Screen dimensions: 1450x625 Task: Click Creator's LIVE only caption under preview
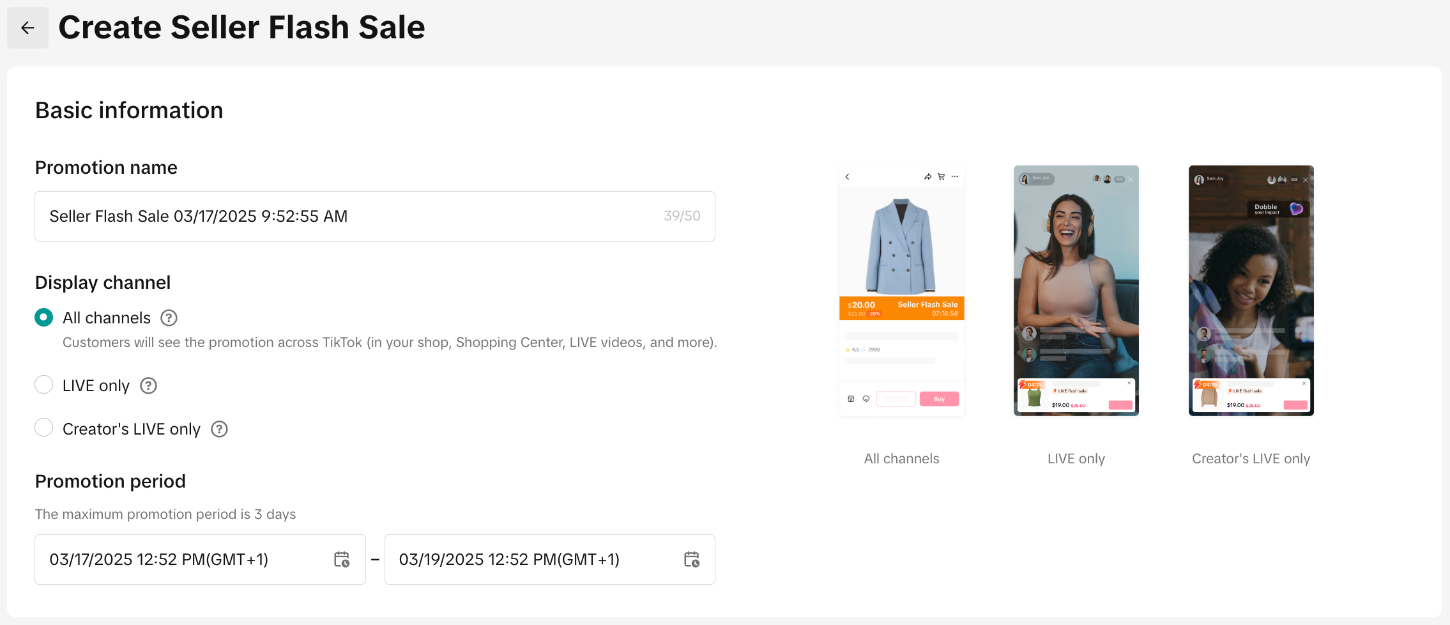click(1251, 458)
